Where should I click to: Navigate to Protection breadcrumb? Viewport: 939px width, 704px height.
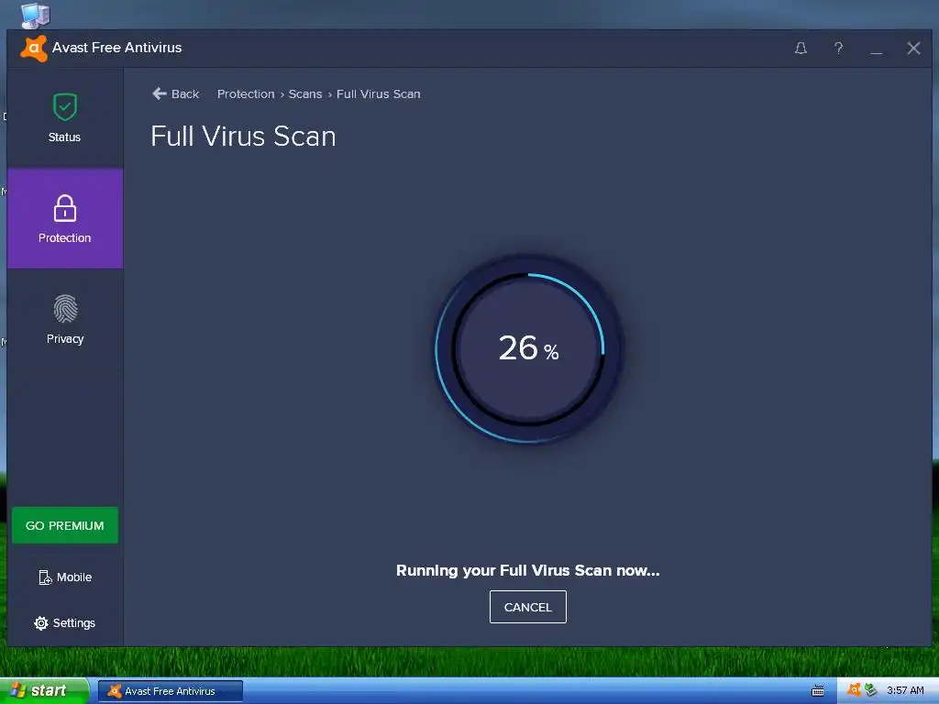[246, 94]
